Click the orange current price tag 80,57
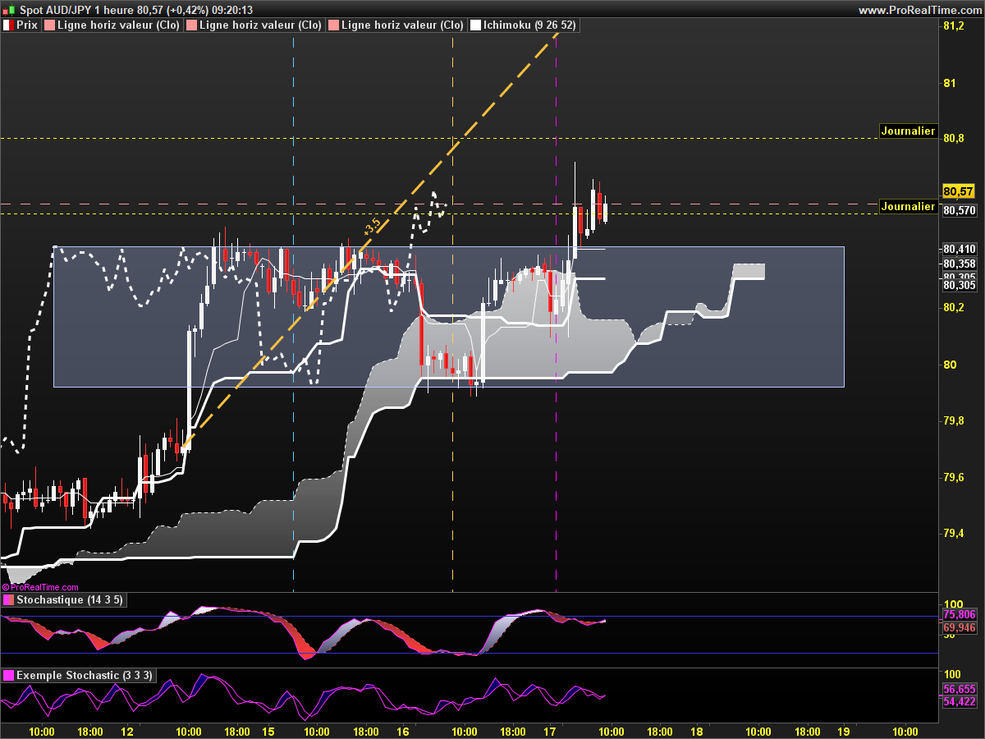 (x=958, y=191)
